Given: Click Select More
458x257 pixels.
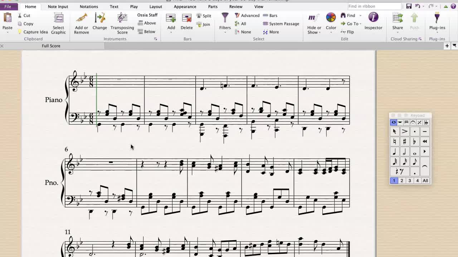Looking at the screenshot, I should click(x=271, y=32).
